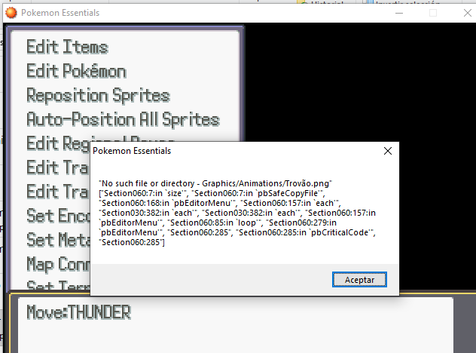
Task: Maximize the Pokemon Essentials window
Action: coord(432,12)
